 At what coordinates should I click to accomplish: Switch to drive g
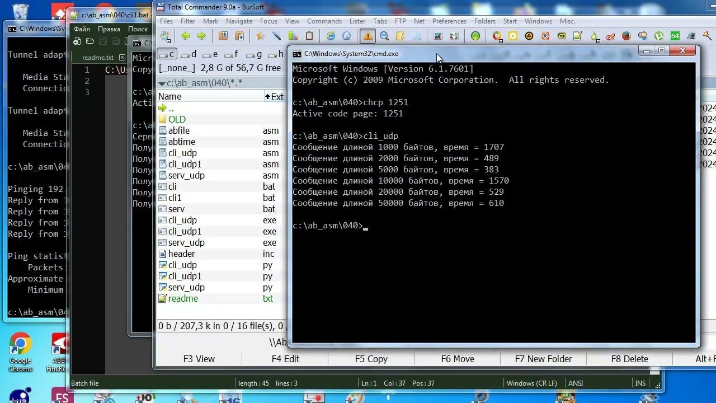click(x=254, y=54)
